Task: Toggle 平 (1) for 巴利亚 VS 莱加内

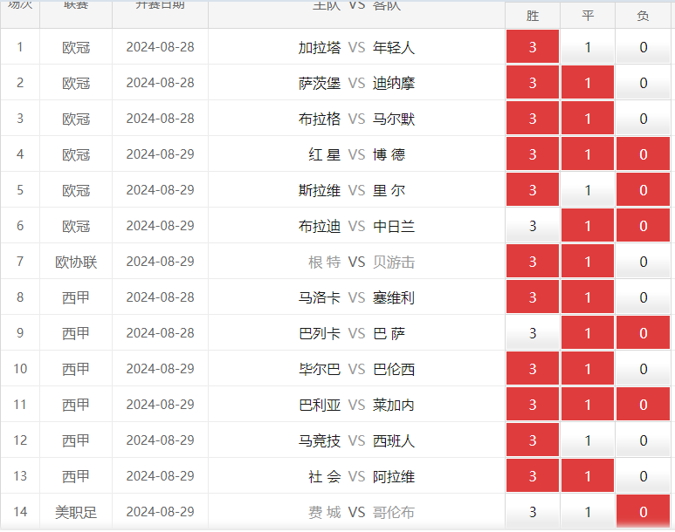Action: [588, 404]
